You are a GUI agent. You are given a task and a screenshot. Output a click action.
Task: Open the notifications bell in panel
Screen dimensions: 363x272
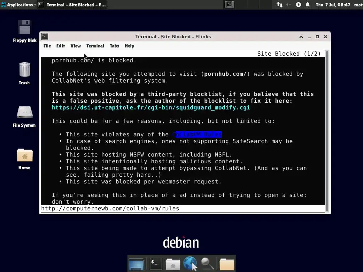click(308, 5)
